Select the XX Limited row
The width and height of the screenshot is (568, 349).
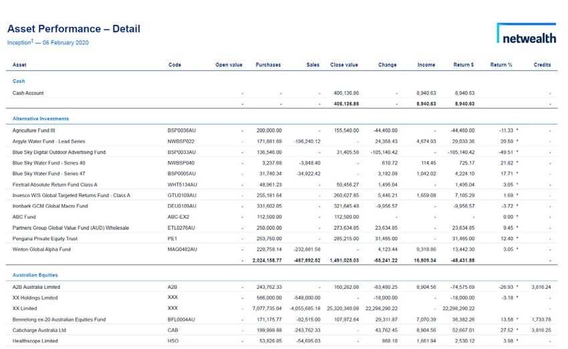coord(281,308)
